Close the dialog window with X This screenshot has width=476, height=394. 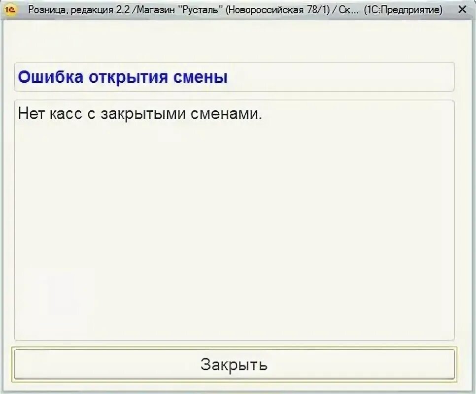[462, 10]
